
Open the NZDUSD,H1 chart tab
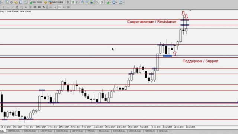point(150,131)
